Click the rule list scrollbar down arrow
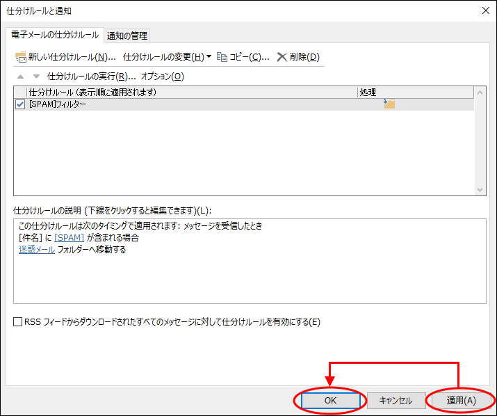497x416 pixels. (480, 189)
